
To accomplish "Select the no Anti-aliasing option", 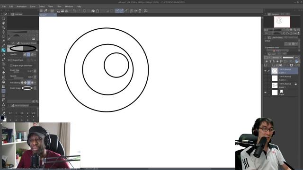I will coord(22,83).
